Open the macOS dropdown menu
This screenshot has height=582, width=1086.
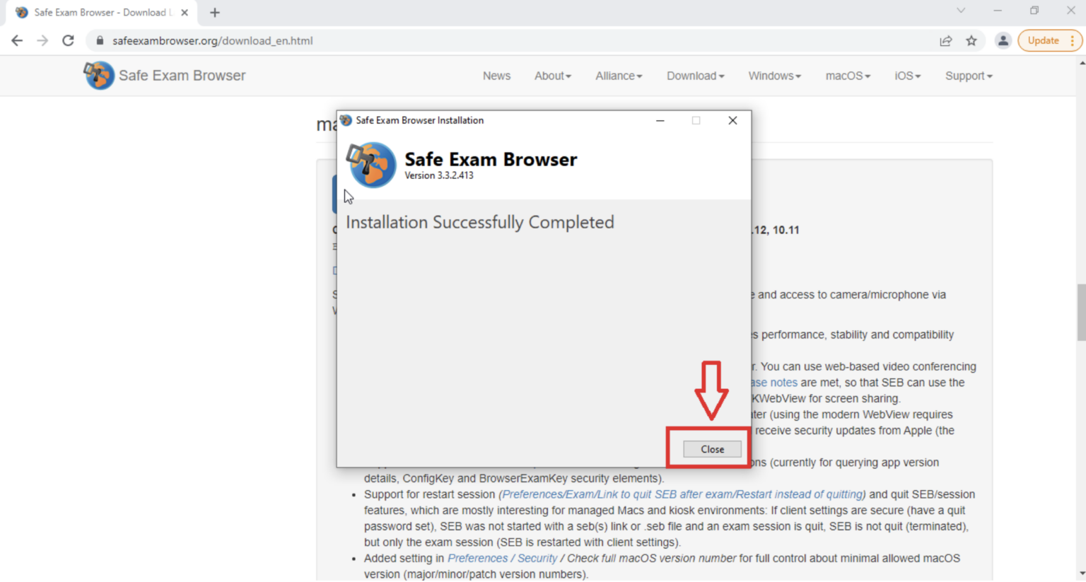(847, 76)
